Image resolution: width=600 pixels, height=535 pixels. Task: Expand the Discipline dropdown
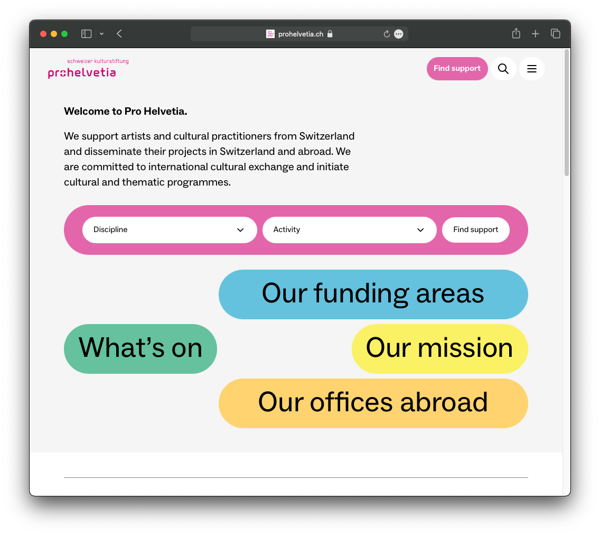(x=170, y=230)
